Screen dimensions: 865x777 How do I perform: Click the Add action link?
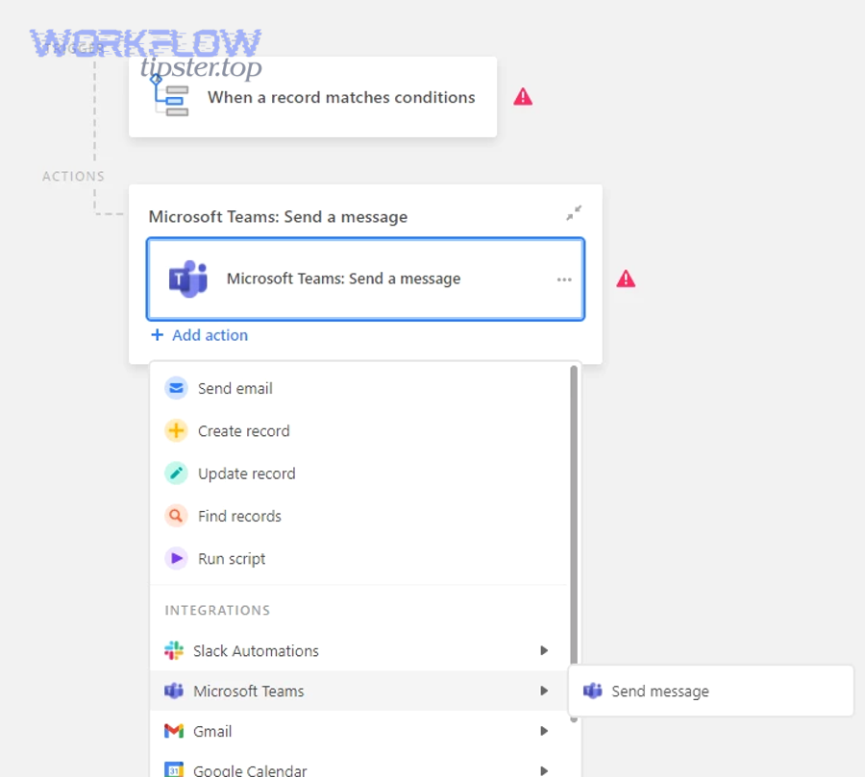click(x=200, y=335)
